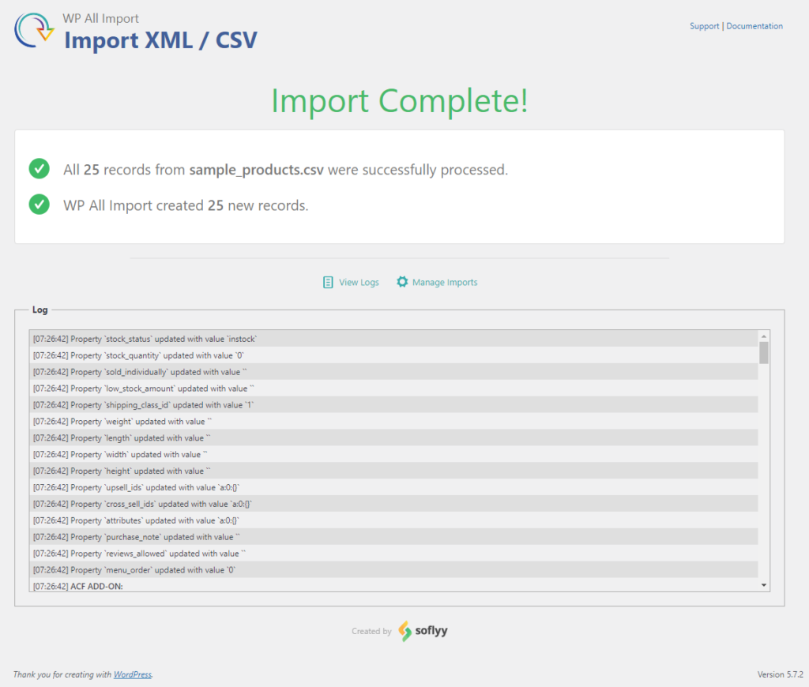Screen dimensions: 809x687
Task: Select the stock_status log entry
Action: [x=145, y=339]
